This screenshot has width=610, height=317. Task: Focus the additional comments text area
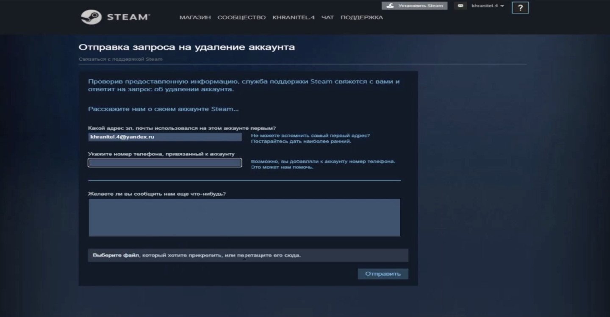244,217
